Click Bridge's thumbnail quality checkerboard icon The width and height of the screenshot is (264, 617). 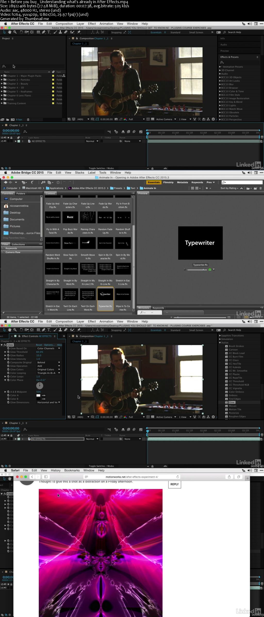[x=192, y=188]
